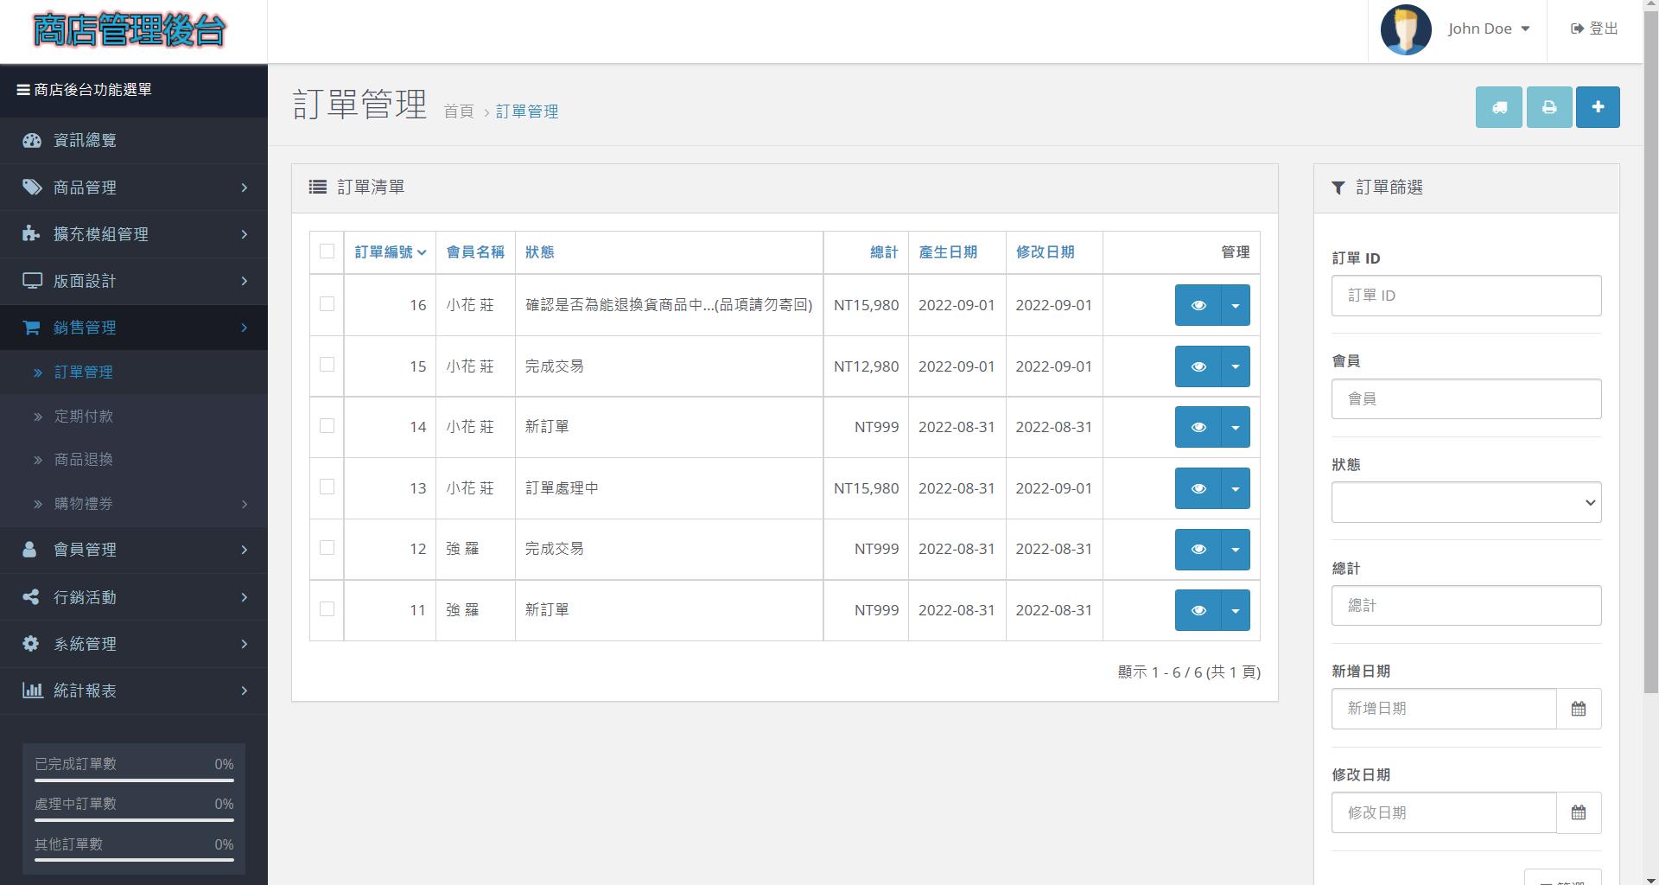The height and width of the screenshot is (885, 1659).
Task: Click the truck shipping list button
Action: click(x=1498, y=107)
